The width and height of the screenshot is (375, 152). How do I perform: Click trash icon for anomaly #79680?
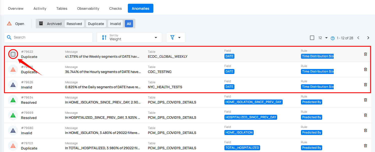(365, 130)
